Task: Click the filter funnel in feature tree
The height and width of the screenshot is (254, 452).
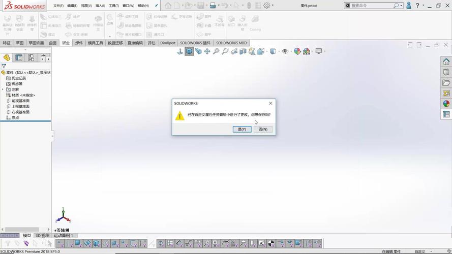Action: 4,66
